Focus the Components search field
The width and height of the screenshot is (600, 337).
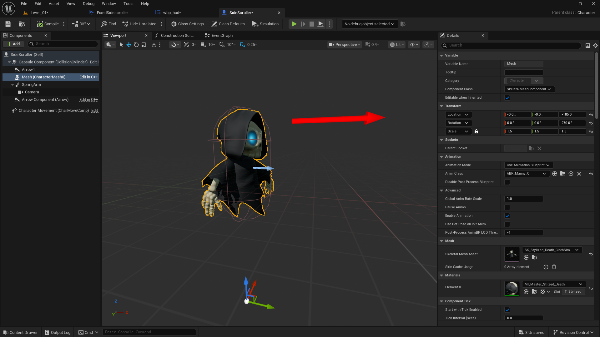coord(63,44)
